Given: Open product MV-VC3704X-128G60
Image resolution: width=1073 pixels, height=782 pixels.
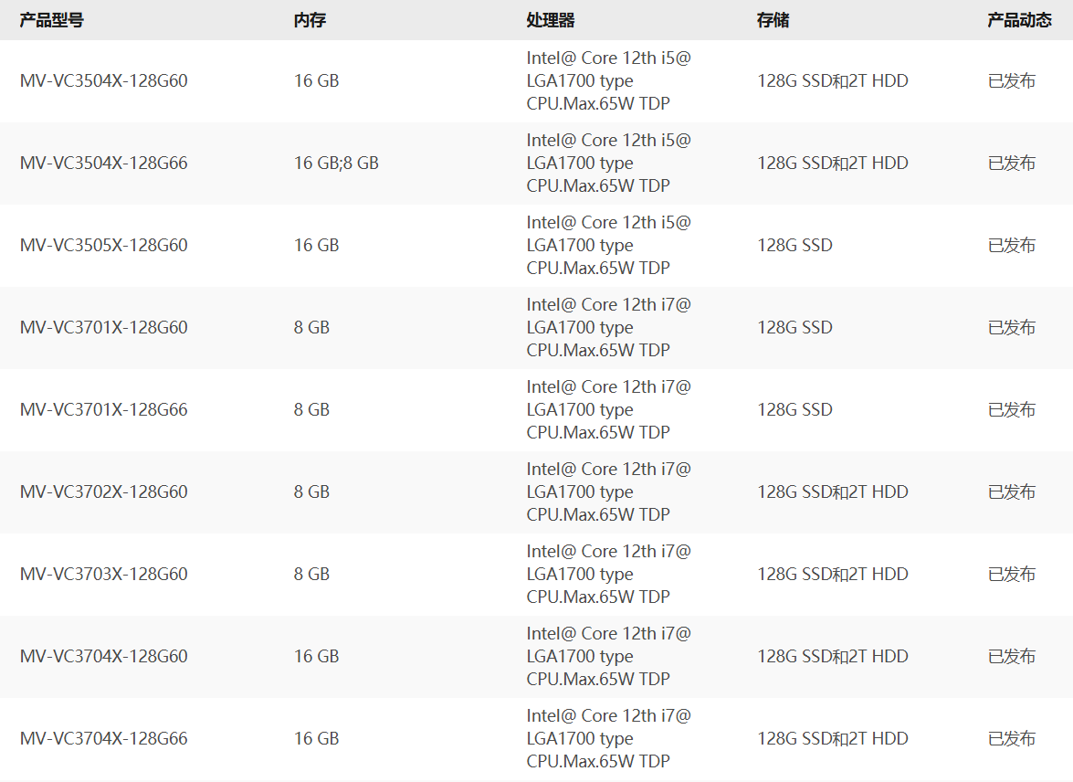Looking at the screenshot, I should coord(103,656).
